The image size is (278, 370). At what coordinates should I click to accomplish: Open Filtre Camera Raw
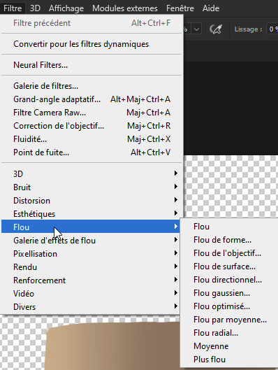point(92,113)
